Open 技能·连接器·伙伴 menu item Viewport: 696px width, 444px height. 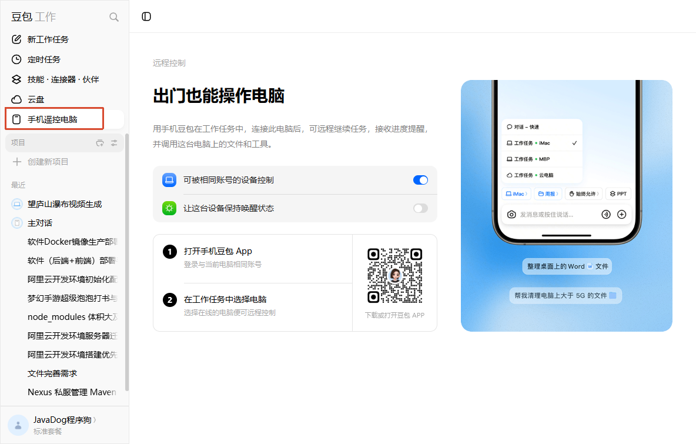click(64, 79)
